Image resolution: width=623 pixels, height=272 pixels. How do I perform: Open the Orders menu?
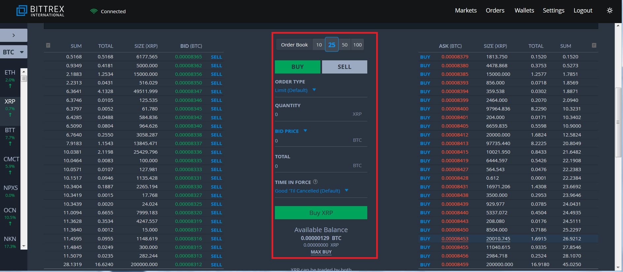pyautogui.click(x=495, y=11)
